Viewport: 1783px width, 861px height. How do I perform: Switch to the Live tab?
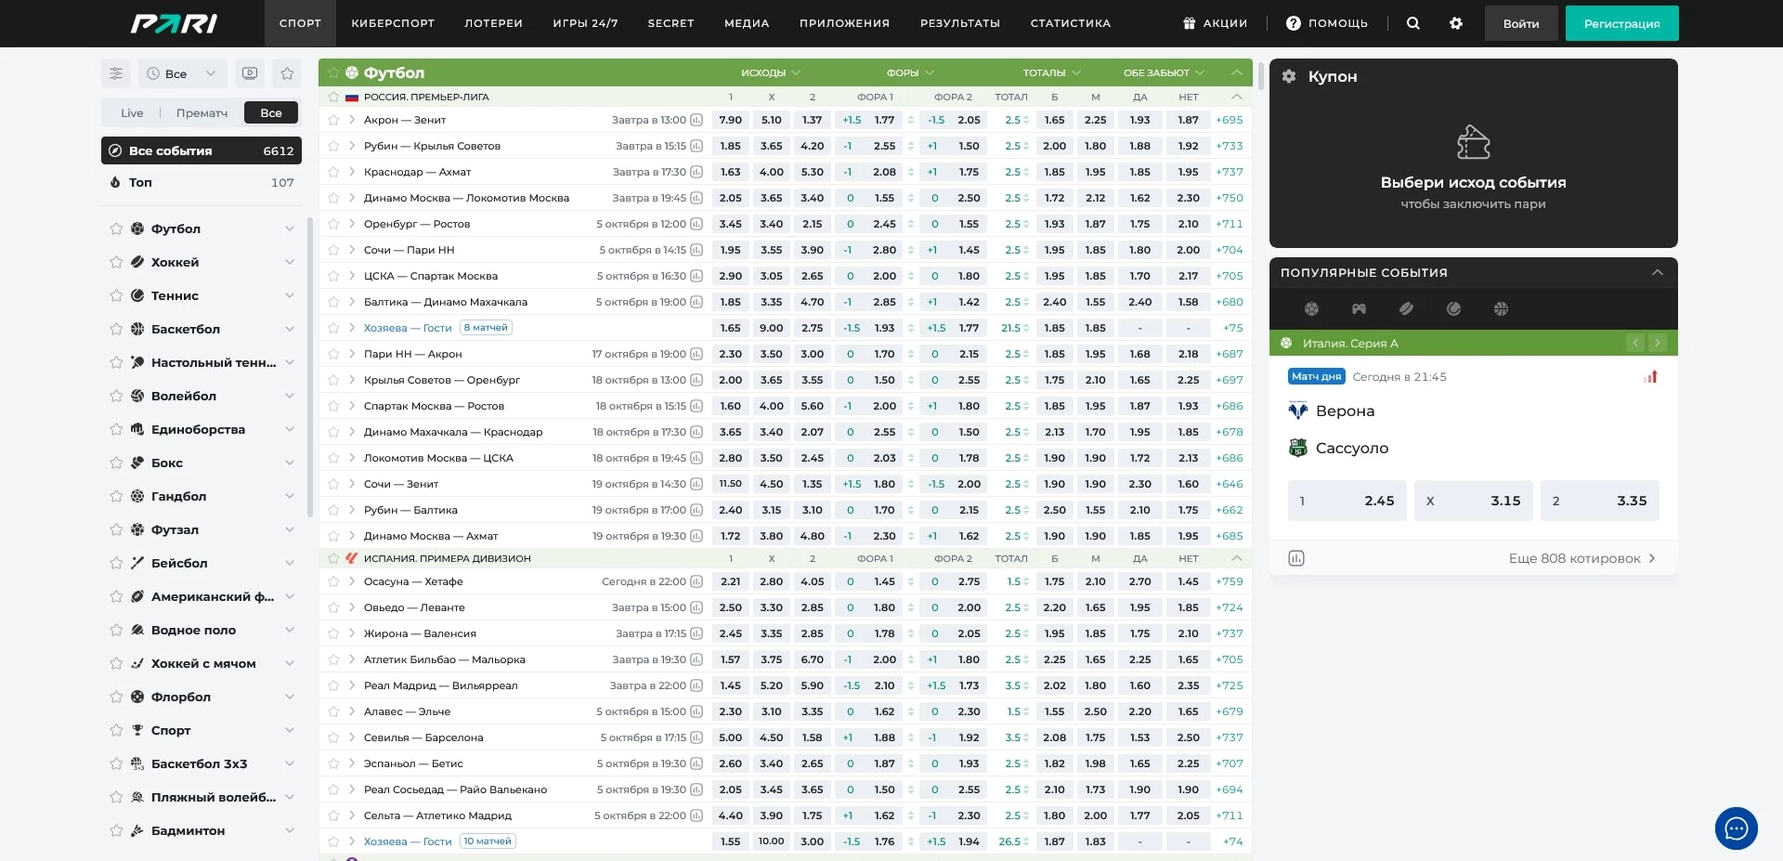[x=132, y=113]
